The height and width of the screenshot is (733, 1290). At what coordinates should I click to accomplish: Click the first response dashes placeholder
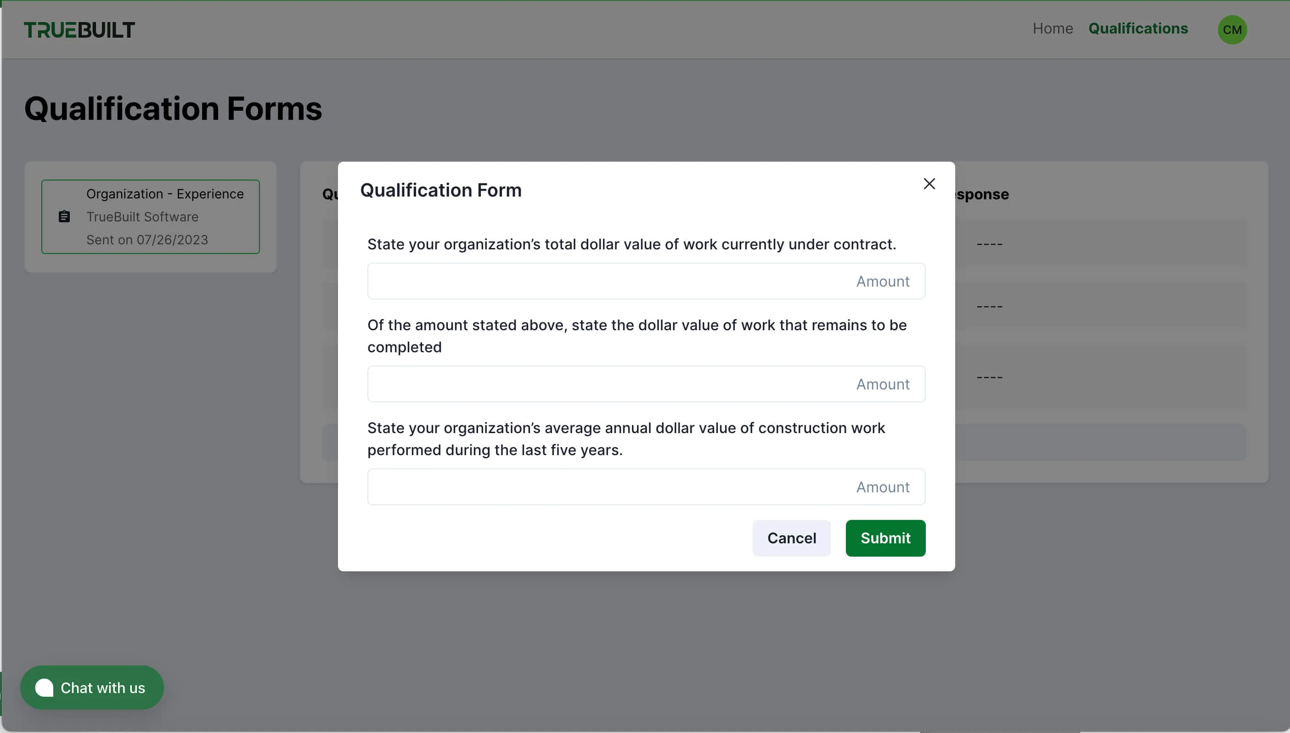989,244
